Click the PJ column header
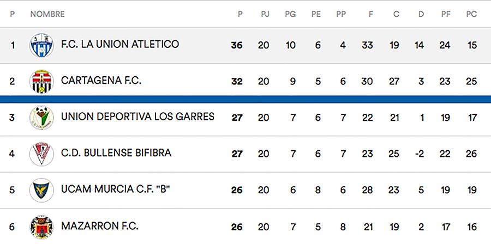Viewport: 491px width, 245px height. pos(265,14)
